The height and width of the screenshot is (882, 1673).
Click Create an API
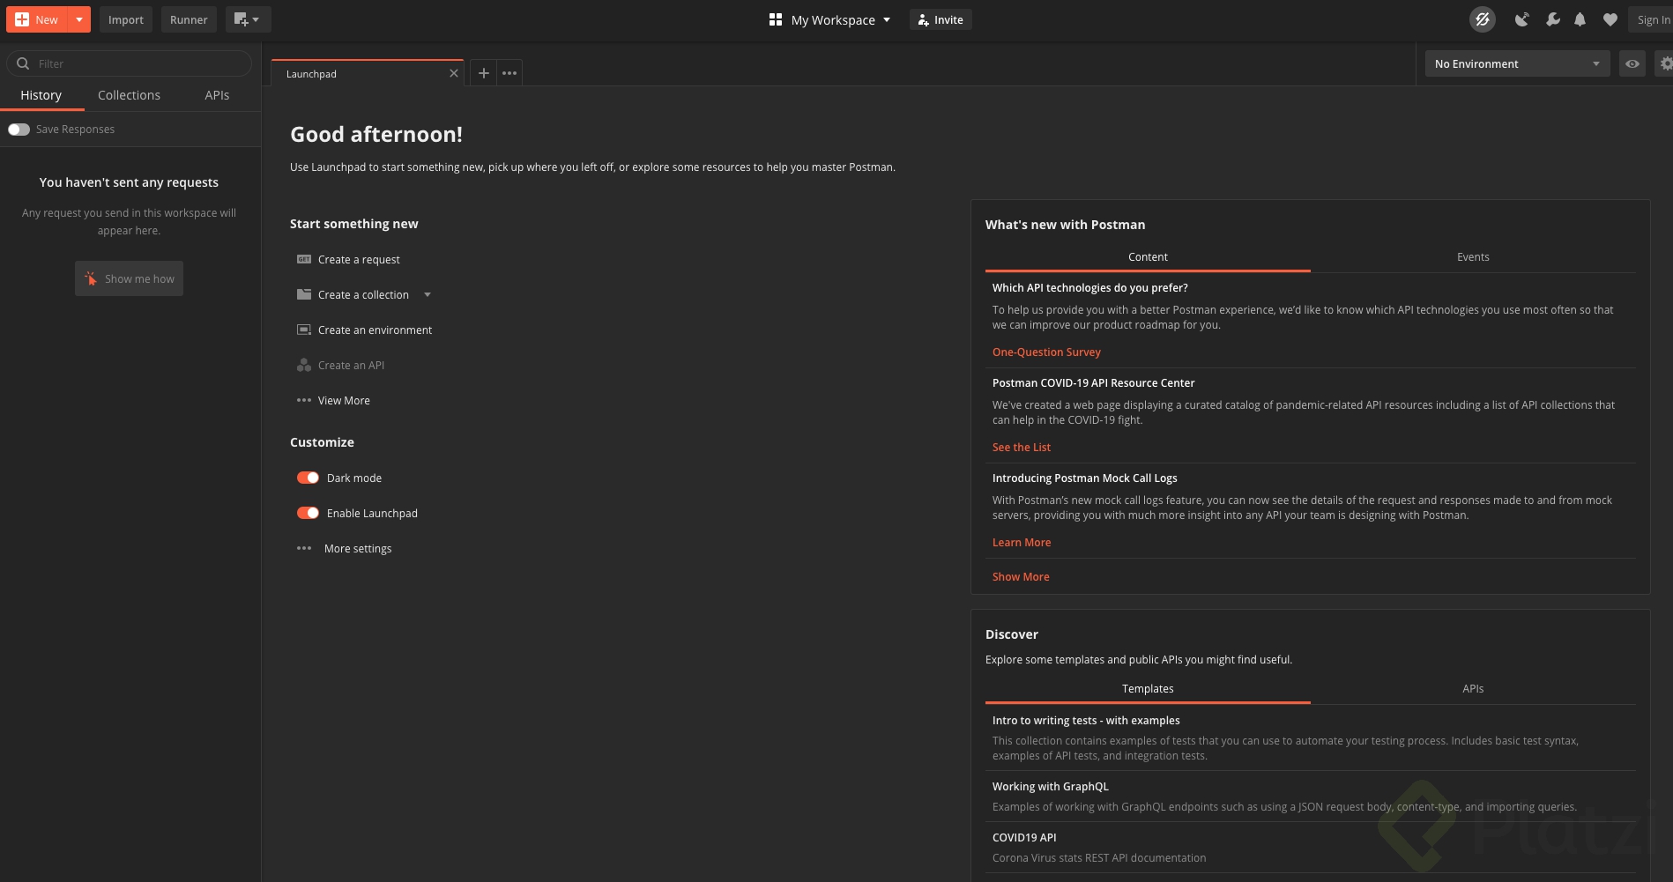(x=351, y=365)
